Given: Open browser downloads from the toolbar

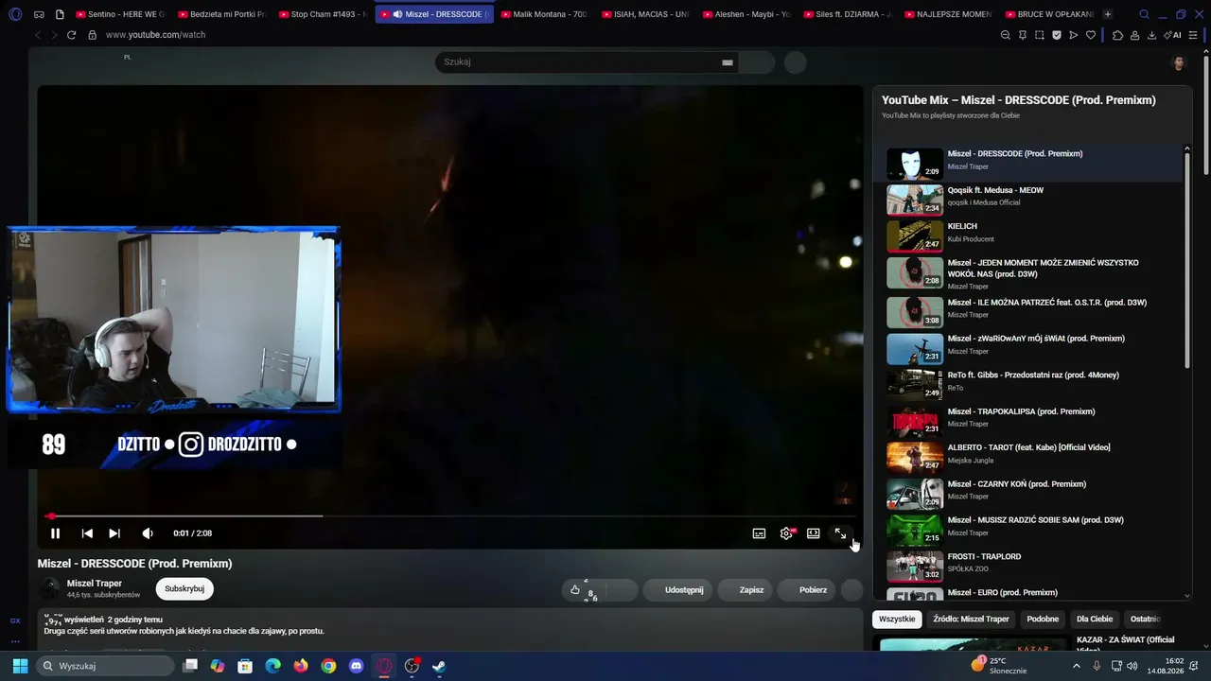Looking at the screenshot, I should [1151, 35].
